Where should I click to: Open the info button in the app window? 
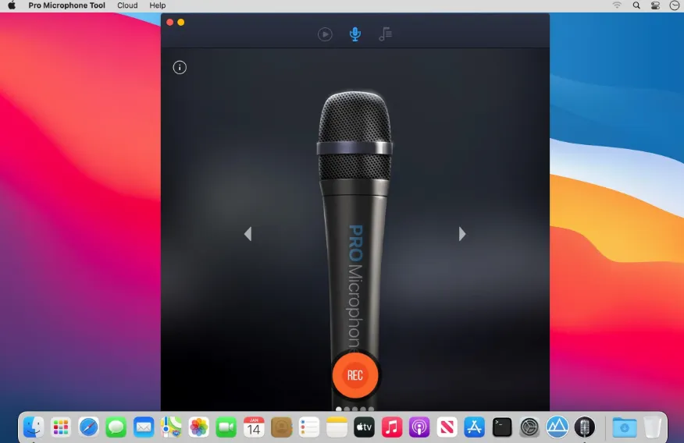[180, 68]
